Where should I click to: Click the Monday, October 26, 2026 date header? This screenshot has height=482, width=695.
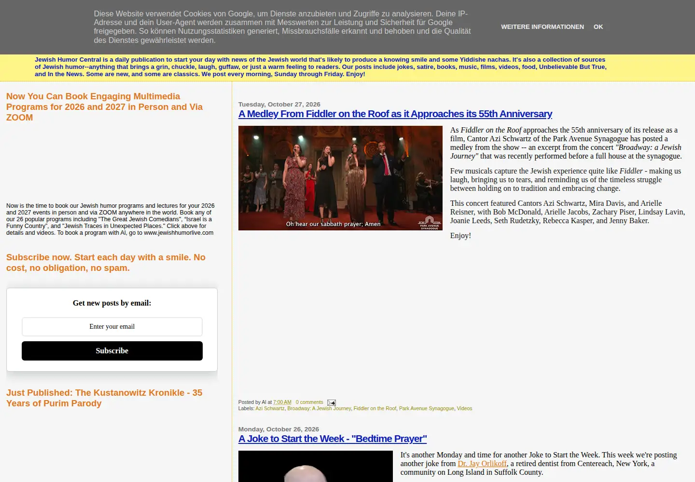tap(278, 429)
